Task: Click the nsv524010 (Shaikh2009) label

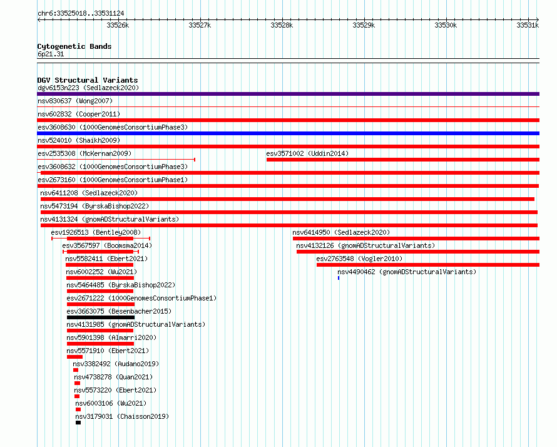Action: 79,140
